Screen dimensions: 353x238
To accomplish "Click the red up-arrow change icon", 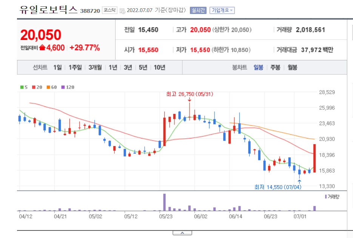I will tap(42, 48).
